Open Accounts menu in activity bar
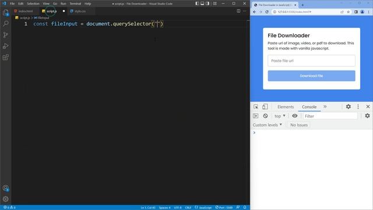 click(5, 188)
